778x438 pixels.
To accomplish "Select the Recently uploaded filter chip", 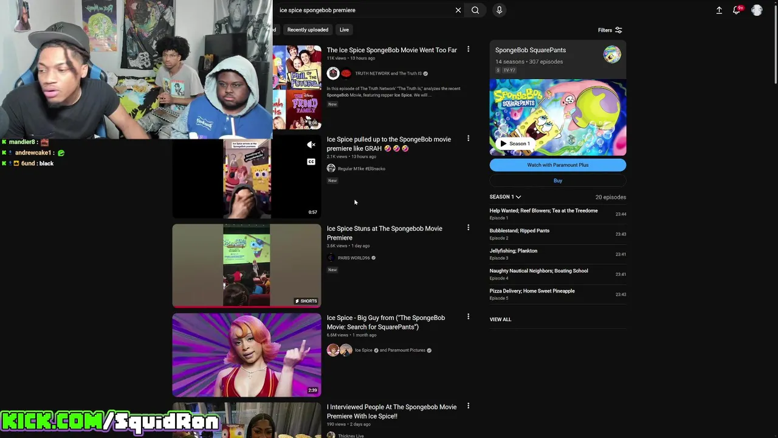I will coord(308,30).
